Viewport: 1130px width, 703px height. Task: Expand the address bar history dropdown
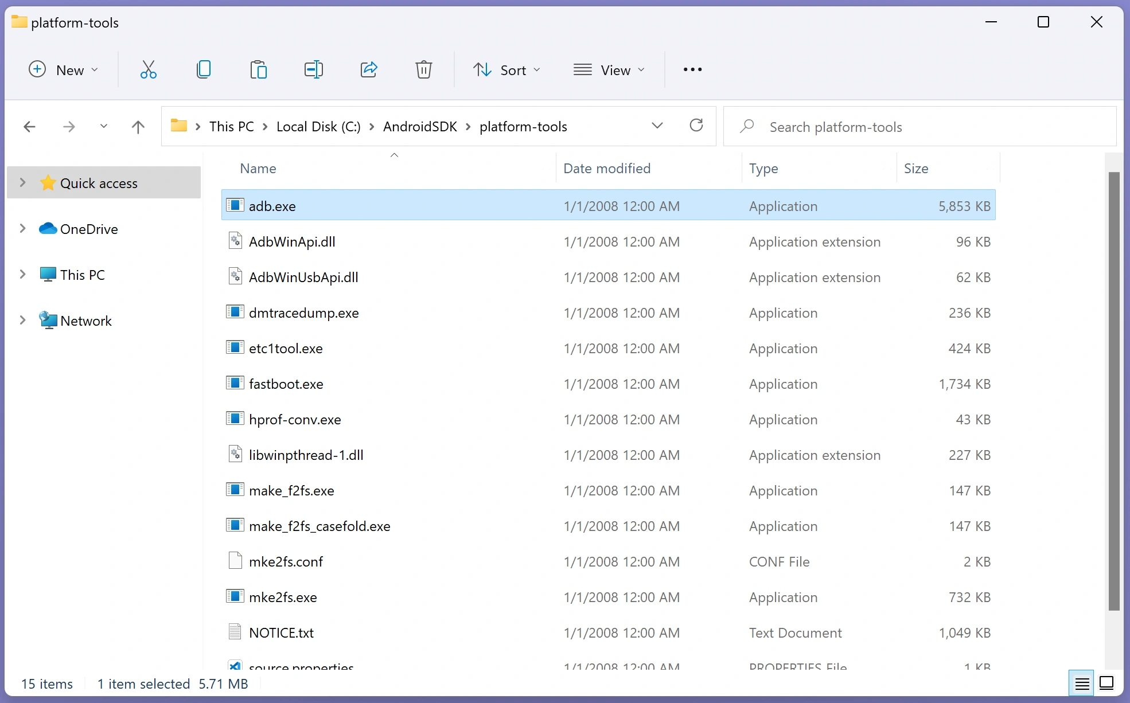[657, 126]
